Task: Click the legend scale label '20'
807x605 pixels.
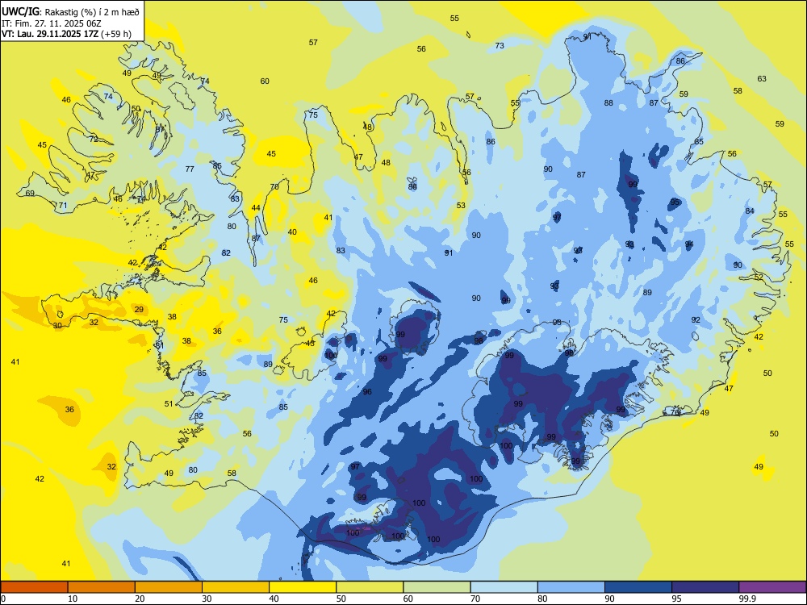Action: [140, 599]
